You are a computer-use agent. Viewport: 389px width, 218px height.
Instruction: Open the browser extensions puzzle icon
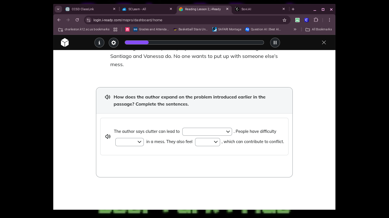316,20
